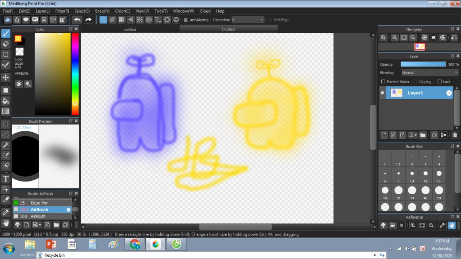The width and height of the screenshot is (461, 259).
Task: Zoom in using Navigator panel
Action: pos(394,38)
